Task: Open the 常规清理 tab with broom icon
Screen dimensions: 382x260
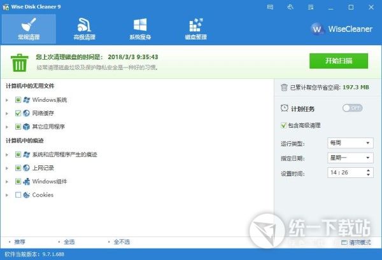Action: (x=29, y=28)
